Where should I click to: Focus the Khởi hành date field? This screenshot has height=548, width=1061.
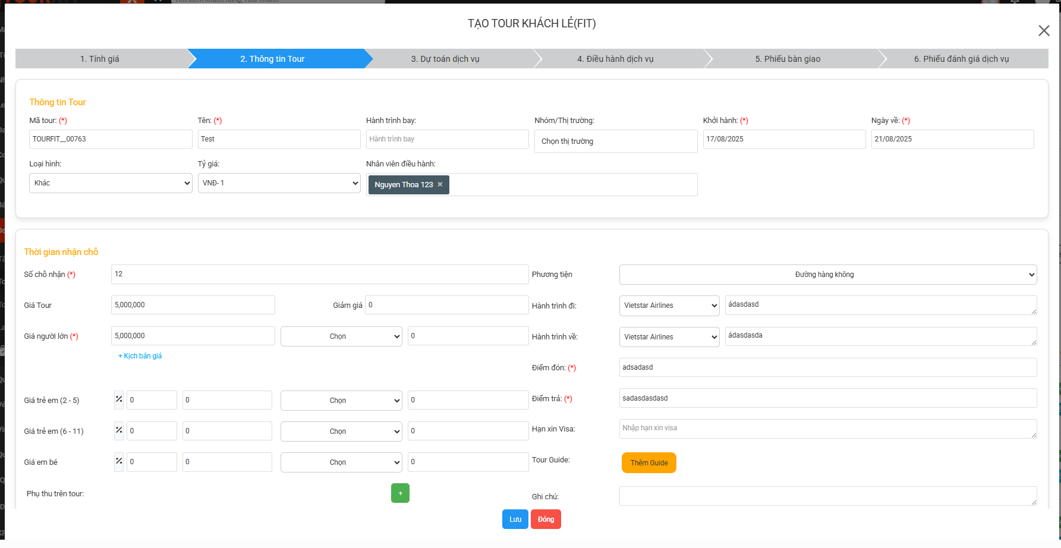click(x=783, y=139)
